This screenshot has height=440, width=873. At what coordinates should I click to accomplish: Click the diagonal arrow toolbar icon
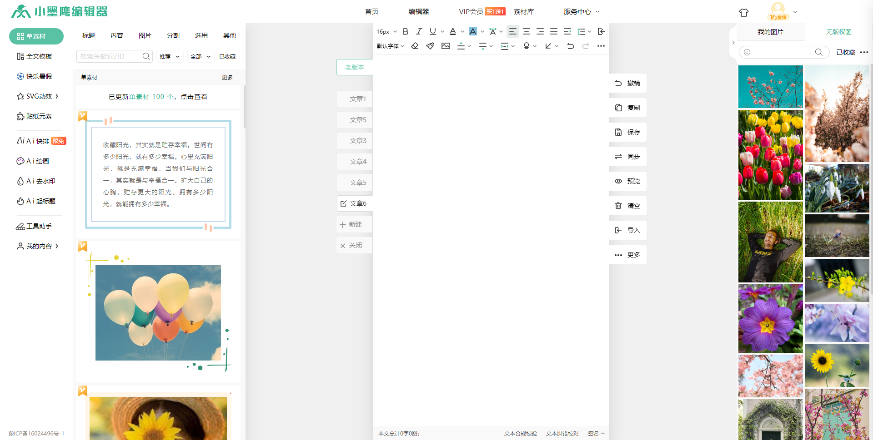pos(548,46)
